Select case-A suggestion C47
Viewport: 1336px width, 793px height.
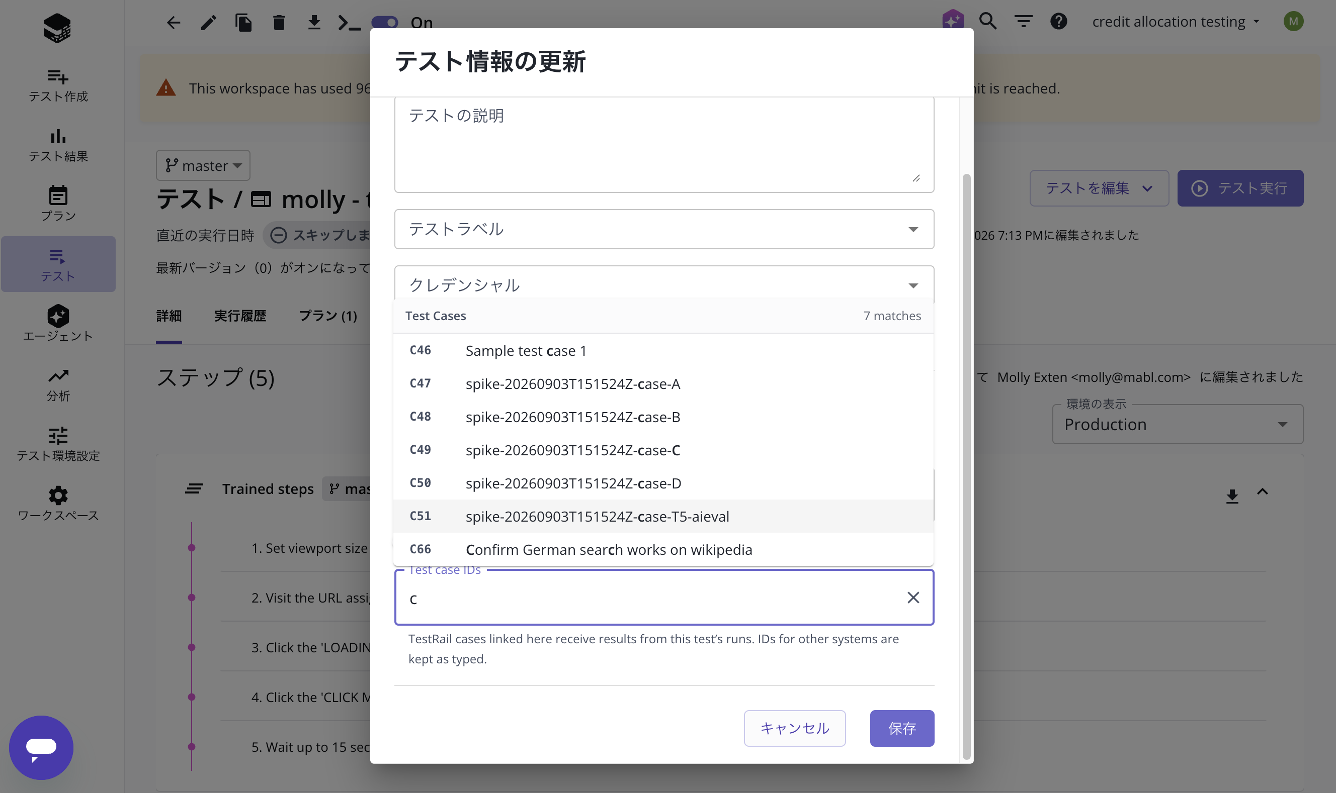[x=663, y=383]
